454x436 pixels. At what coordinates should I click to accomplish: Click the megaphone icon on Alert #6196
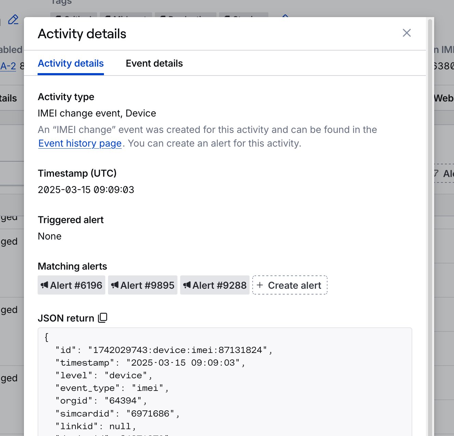pos(44,285)
